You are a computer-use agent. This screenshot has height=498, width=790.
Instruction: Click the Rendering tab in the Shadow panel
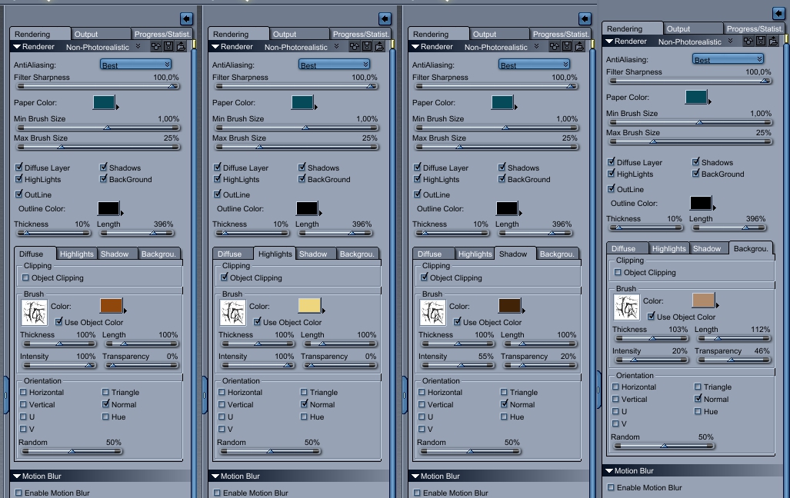[x=438, y=34]
